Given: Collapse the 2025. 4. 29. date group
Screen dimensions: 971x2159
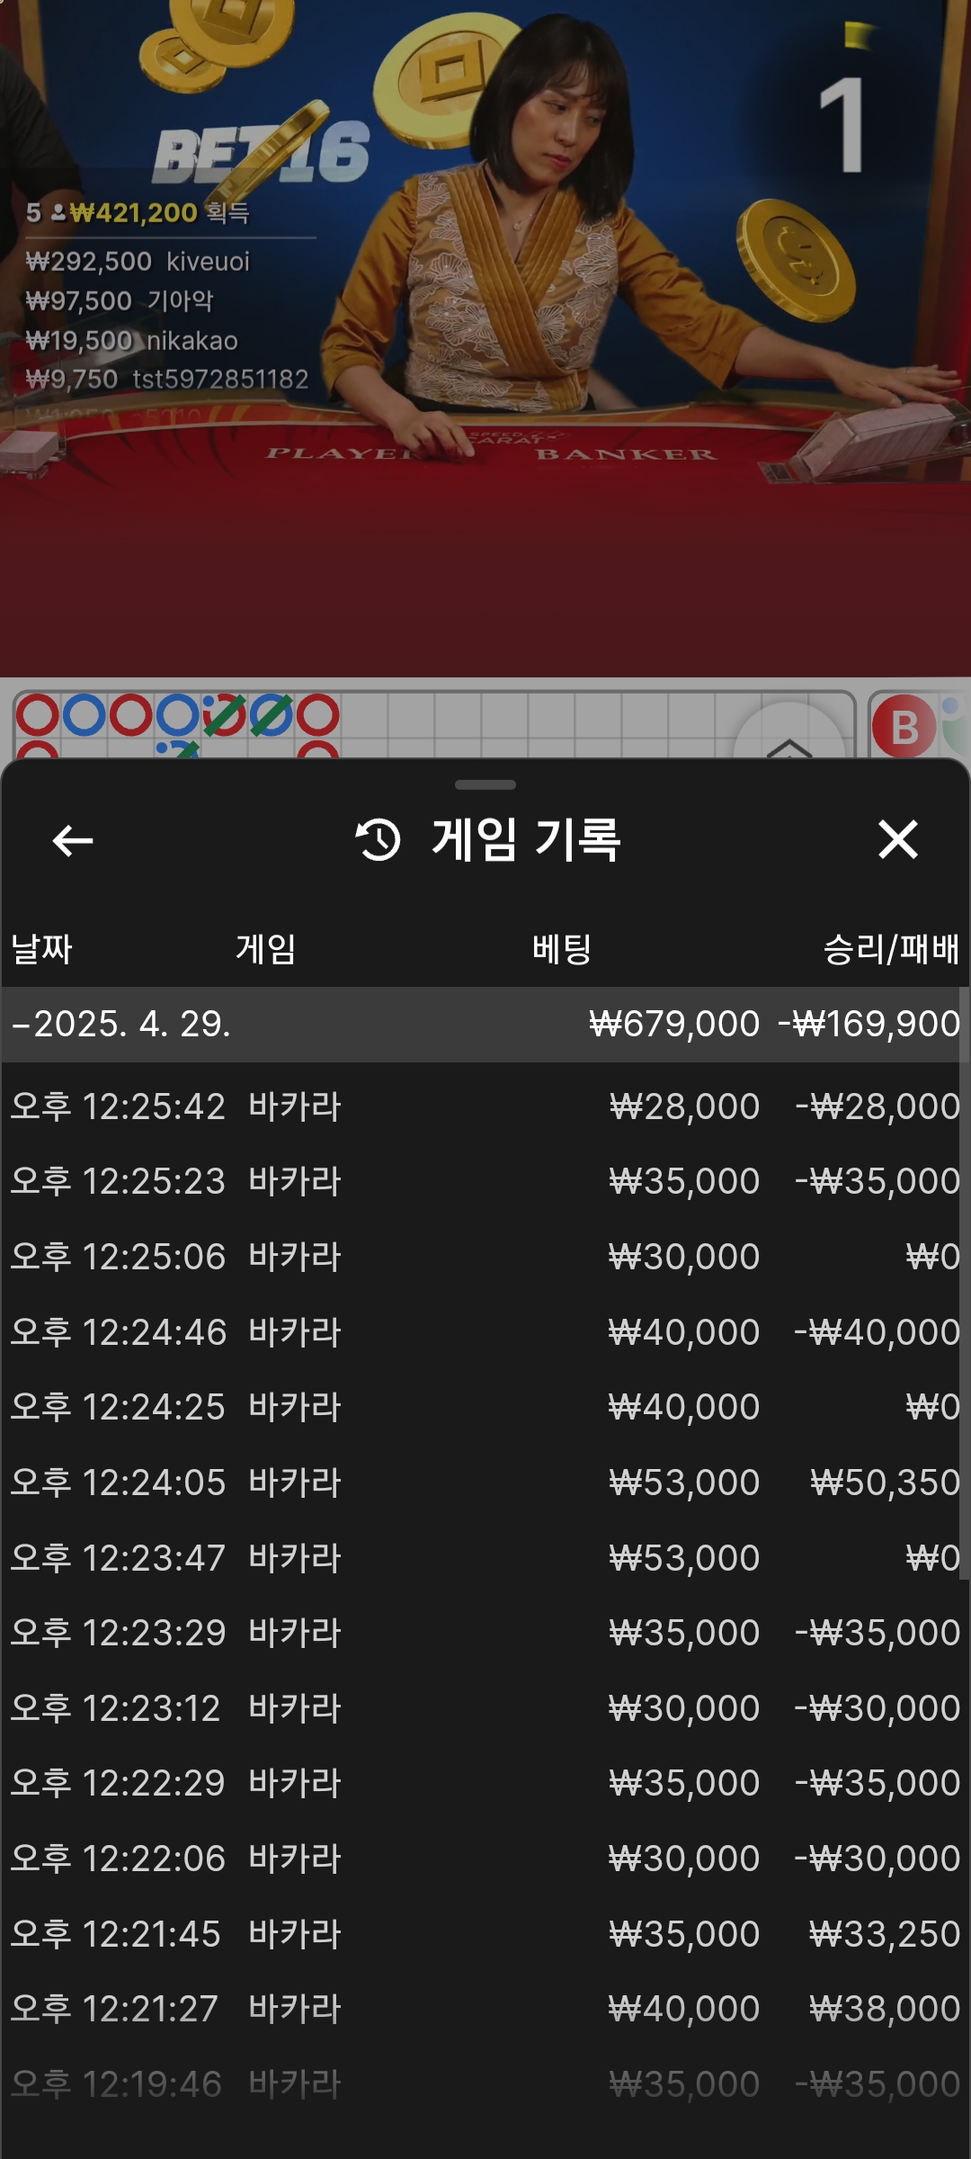Looking at the screenshot, I should click(x=22, y=1025).
